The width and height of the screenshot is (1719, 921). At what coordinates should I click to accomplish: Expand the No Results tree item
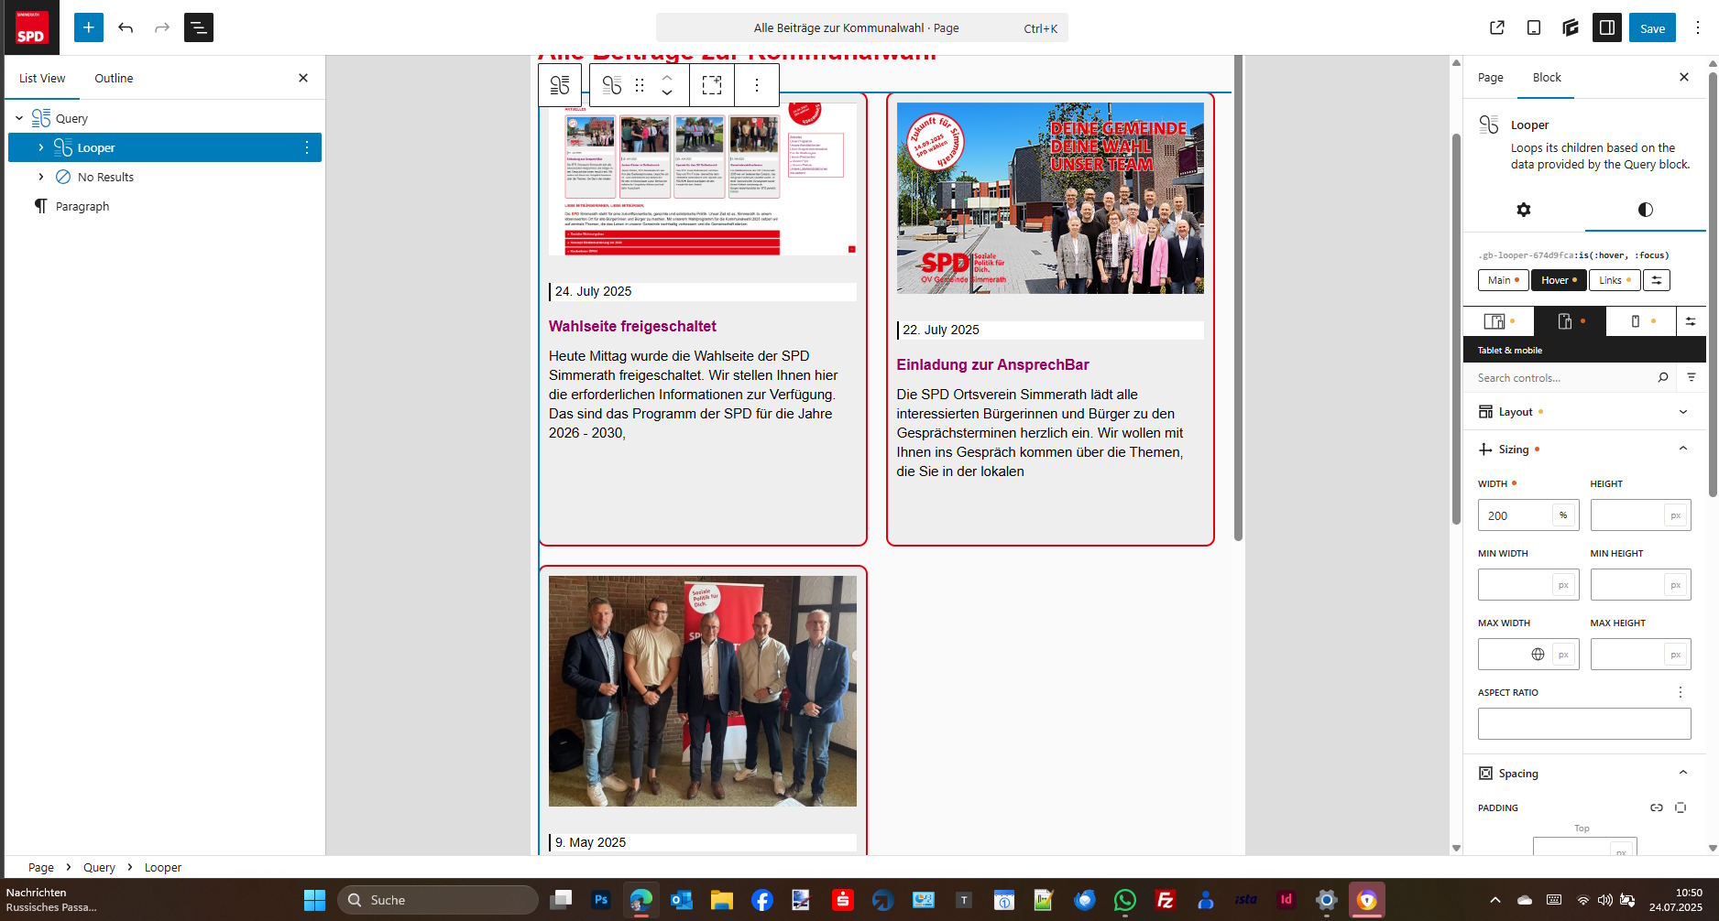tap(41, 177)
